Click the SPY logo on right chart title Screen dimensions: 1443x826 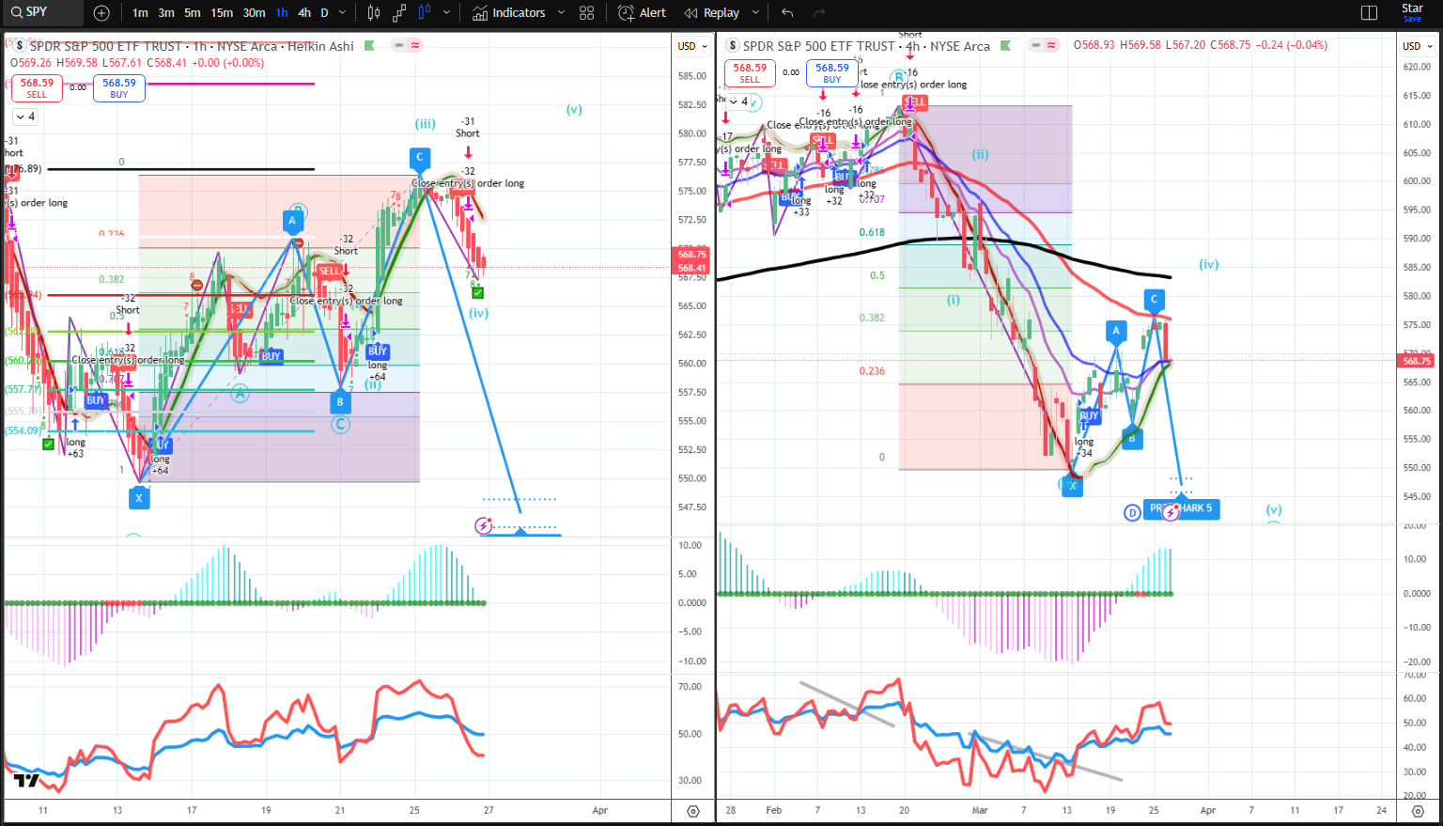pos(733,45)
